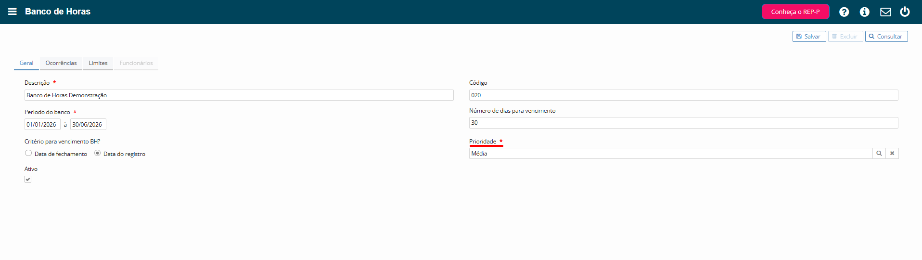Click Número de dias para vencimento field
Viewport: 922px width, 260px height.
point(683,123)
